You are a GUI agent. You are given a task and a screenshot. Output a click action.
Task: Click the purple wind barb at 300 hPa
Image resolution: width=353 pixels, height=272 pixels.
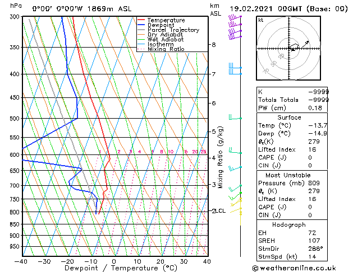235,17
